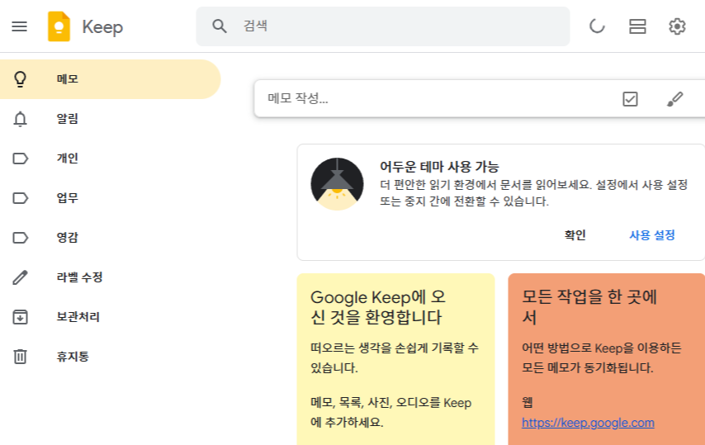
Task: Open the 영감 label
Action: (110, 238)
